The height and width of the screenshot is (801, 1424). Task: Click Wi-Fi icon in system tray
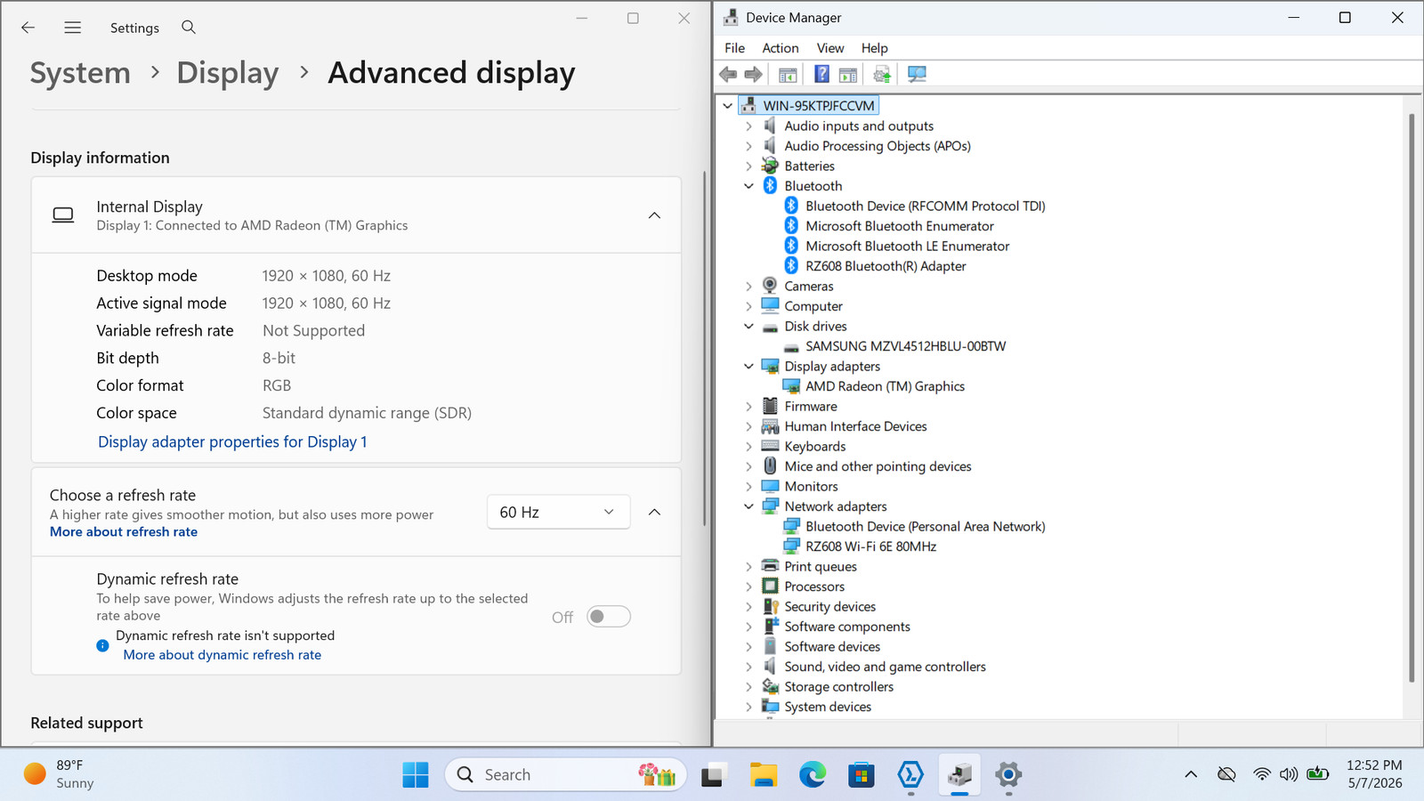coord(1261,775)
